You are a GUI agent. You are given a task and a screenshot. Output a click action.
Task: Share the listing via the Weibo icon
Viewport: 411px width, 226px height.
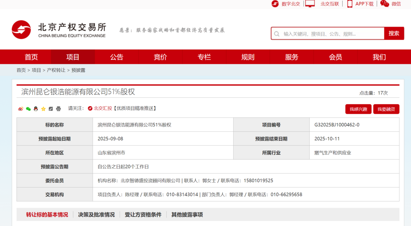21,109
